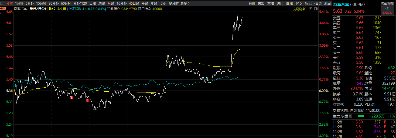Open the 周线 weekly chart
396x138 pixels.
pos(102,4)
